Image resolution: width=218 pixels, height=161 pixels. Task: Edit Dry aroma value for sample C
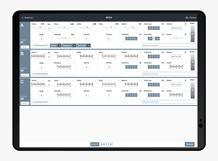click(49, 85)
